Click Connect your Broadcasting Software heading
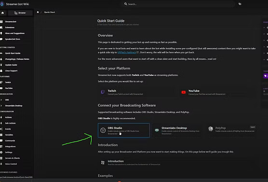Image resolution: width=268 pixels, height=182 pixels. click(x=127, y=105)
